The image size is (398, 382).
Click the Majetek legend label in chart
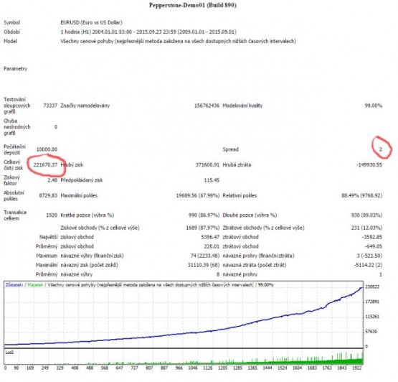coord(35,285)
